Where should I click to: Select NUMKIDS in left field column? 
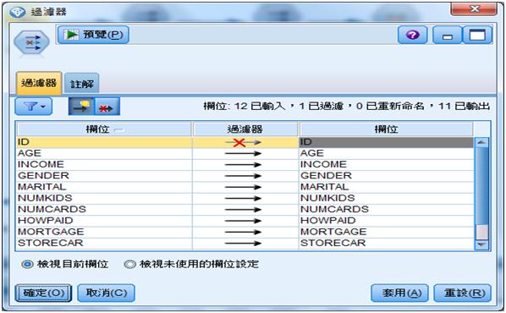click(x=104, y=198)
